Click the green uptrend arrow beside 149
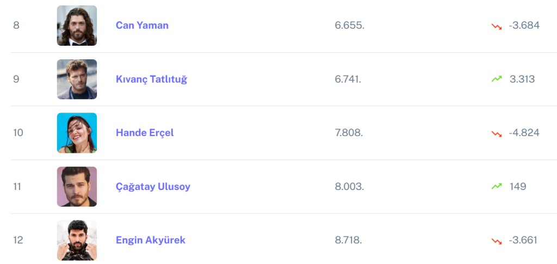 coord(496,186)
